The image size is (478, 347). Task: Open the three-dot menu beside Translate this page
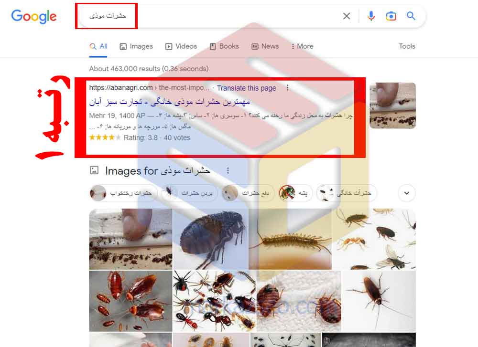[x=287, y=88]
